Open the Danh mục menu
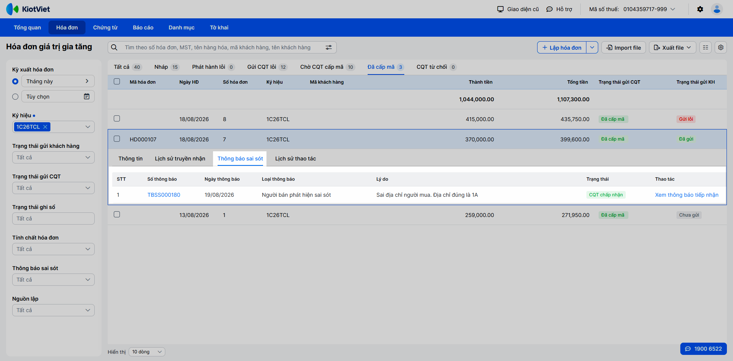Screen dimensions: 733x361 [x=182, y=28]
